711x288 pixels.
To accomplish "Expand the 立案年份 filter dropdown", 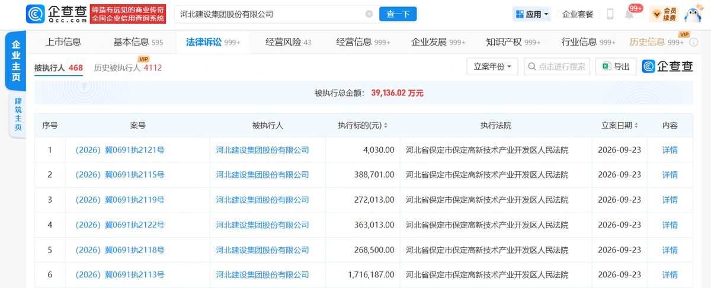I will coord(492,66).
